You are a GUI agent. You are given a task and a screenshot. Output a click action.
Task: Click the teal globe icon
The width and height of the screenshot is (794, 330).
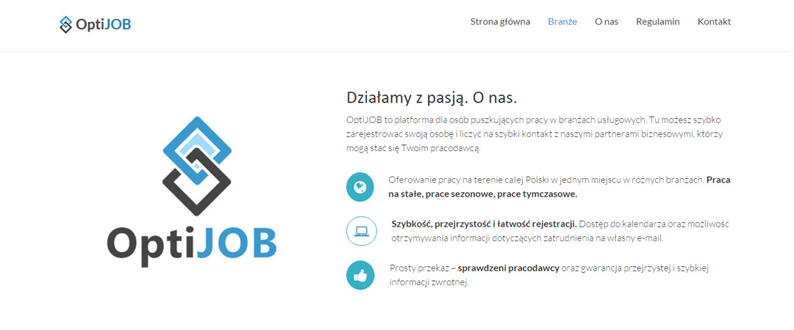pos(360,187)
